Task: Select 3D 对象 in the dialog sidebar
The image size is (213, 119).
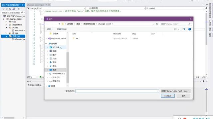Action: (56, 47)
